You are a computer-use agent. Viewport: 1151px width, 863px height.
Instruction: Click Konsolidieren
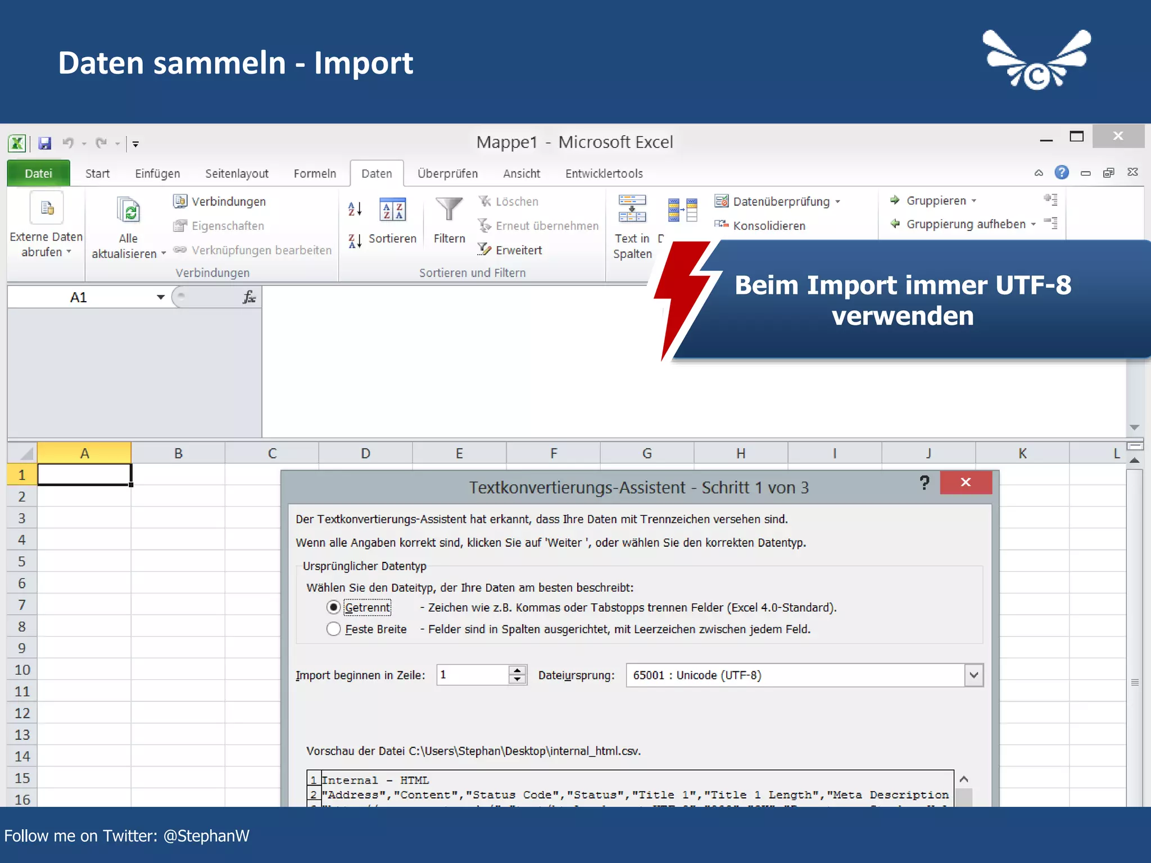coord(760,225)
